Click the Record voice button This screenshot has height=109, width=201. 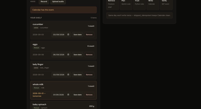44,1
